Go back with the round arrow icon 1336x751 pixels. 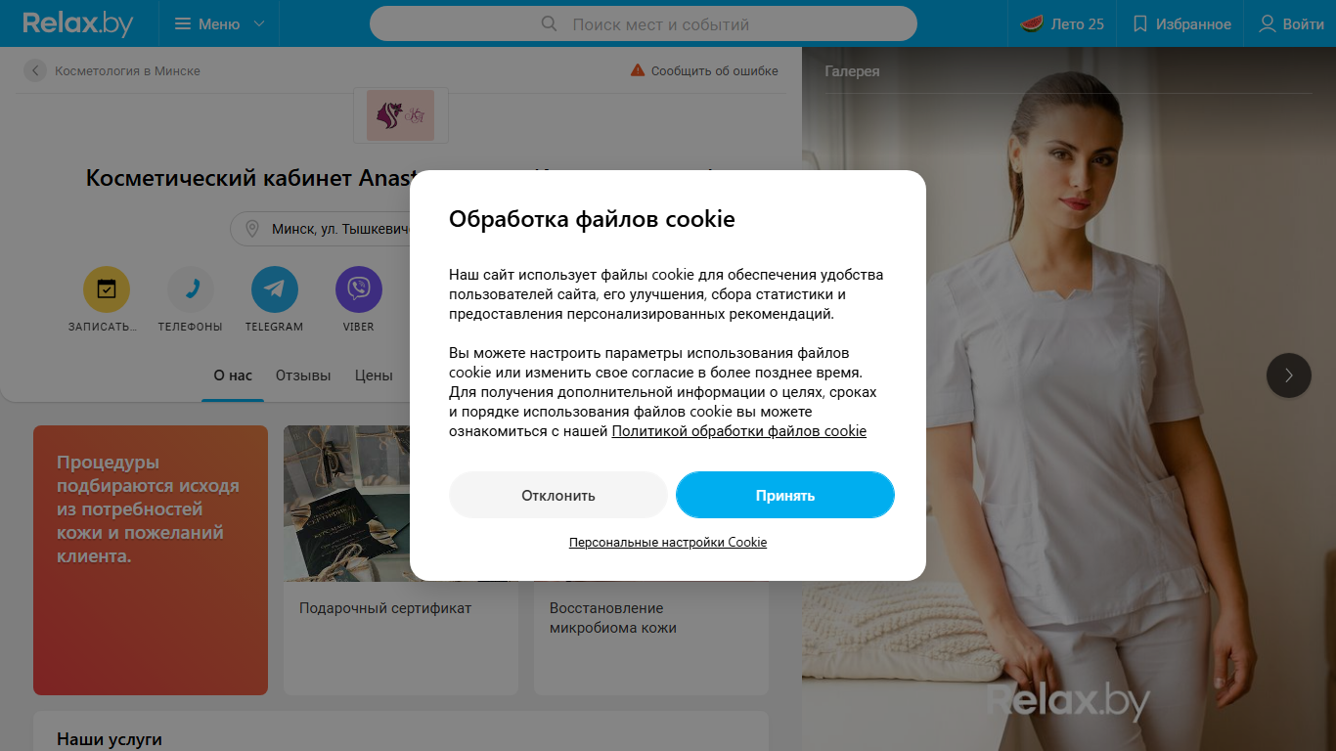tap(35, 70)
